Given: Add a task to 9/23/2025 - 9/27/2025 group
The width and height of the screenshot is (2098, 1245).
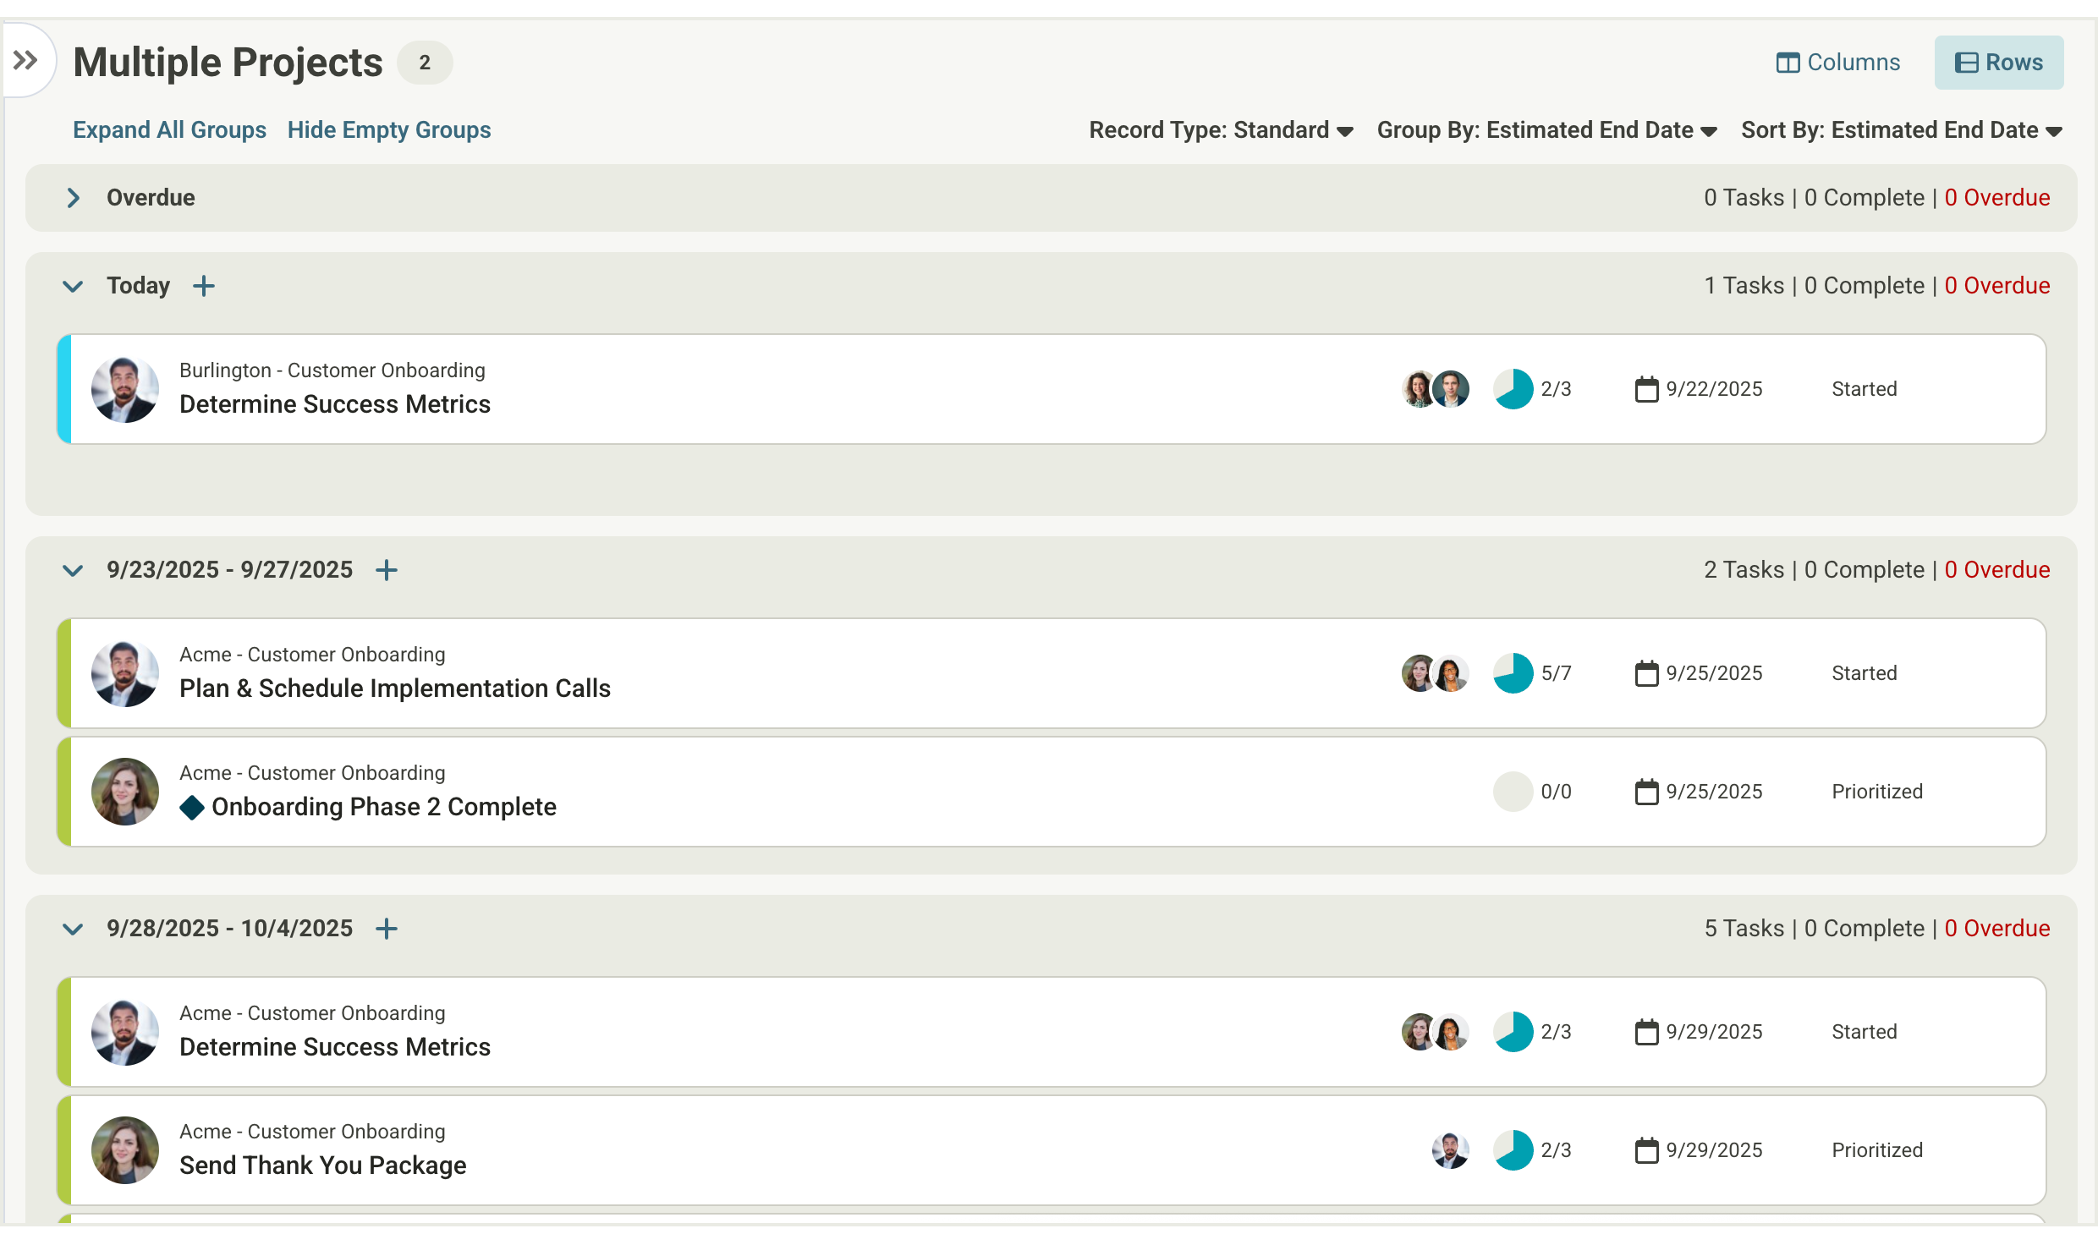Looking at the screenshot, I should 387,570.
